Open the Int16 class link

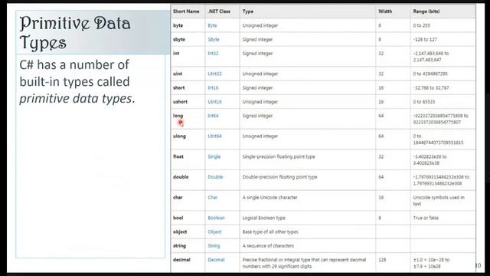[213, 88]
